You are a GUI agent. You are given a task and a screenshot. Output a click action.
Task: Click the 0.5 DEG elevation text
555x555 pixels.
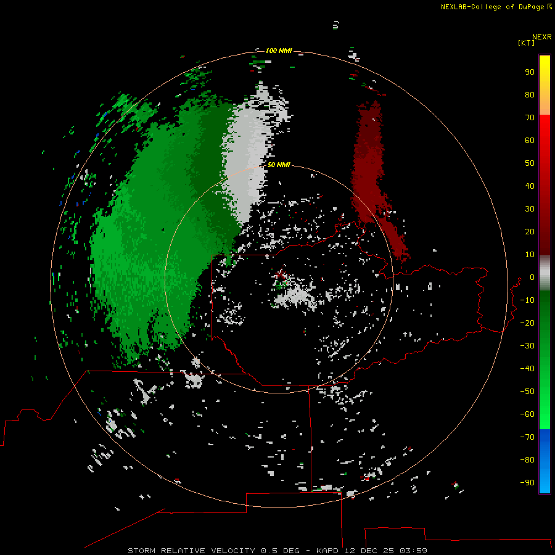(281, 551)
